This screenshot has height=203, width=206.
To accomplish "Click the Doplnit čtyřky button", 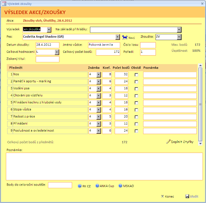I will (180, 142).
